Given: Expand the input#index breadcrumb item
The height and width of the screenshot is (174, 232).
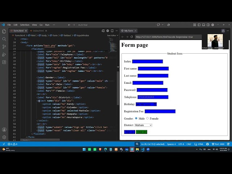Looking at the screenshot, I should 81,36.
